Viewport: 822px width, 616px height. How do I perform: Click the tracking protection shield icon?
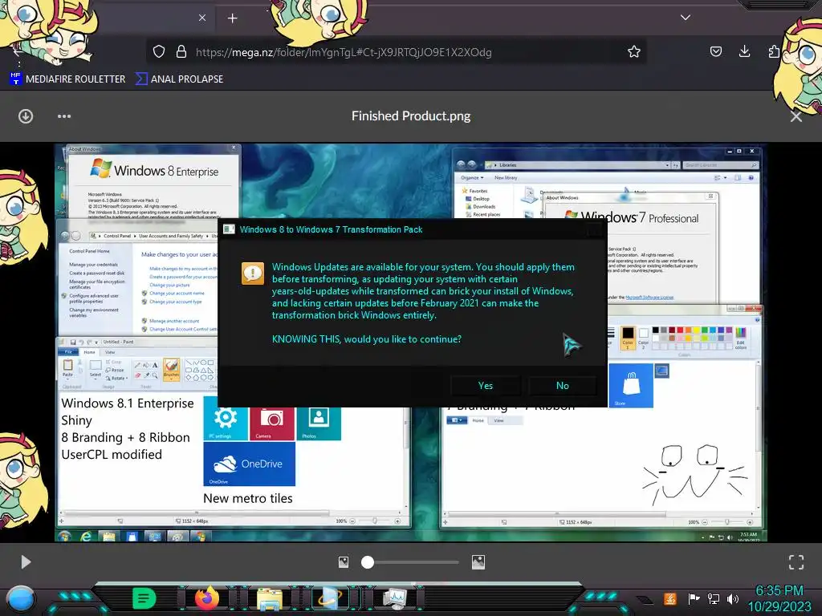(159, 51)
